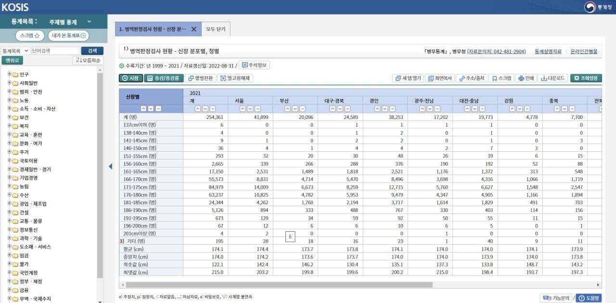Reset sorting on the 광주·전남 column

pos(437,109)
